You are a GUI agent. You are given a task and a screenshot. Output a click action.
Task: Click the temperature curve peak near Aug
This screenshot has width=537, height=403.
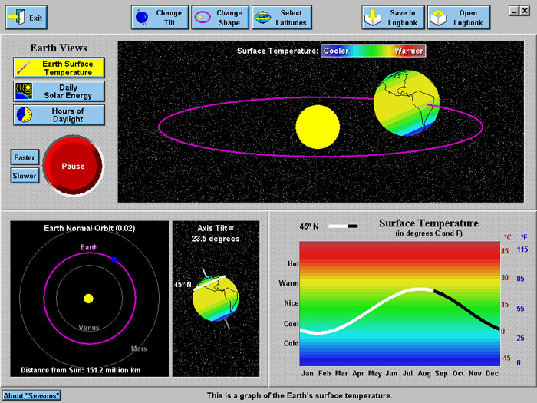tap(419, 289)
